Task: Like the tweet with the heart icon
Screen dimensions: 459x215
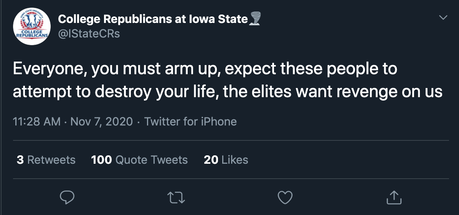Action: tap(285, 197)
